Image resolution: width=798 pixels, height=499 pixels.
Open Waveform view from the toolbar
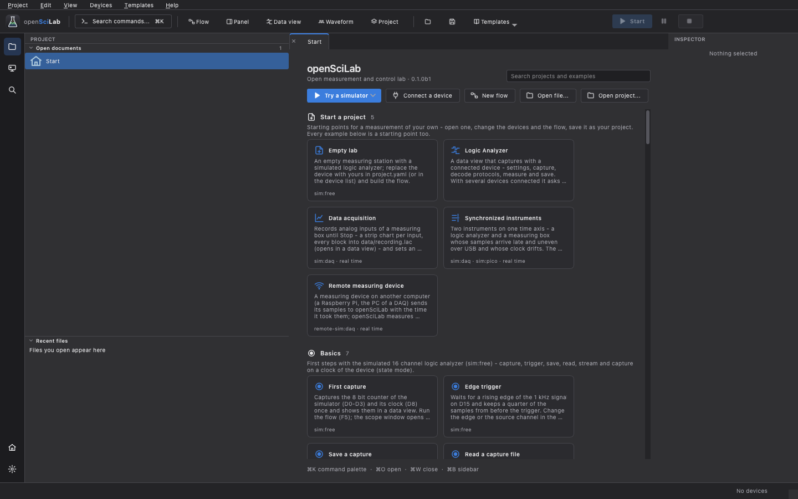[336, 22]
